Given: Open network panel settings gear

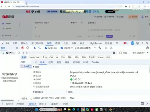Looking at the screenshot, I should 147,48.
